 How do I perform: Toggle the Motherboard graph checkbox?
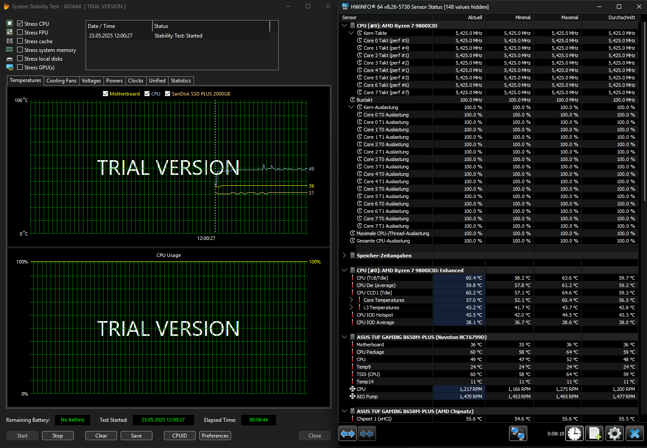pos(105,94)
